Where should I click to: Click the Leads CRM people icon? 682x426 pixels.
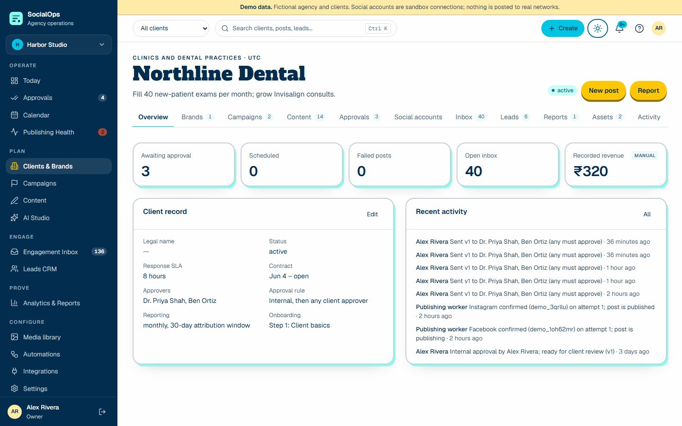[15, 269]
